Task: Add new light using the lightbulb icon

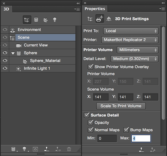Action: 25,149
